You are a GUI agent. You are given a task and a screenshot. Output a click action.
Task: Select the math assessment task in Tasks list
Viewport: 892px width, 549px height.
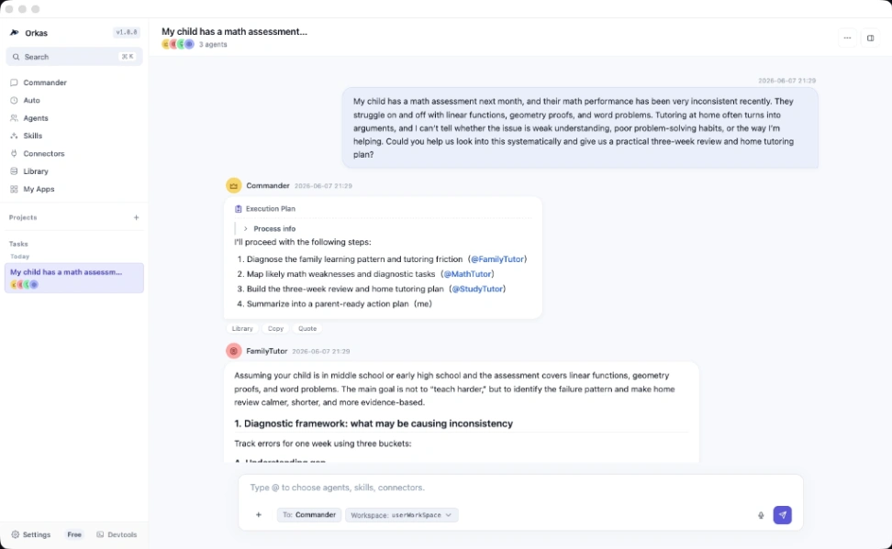coord(74,278)
